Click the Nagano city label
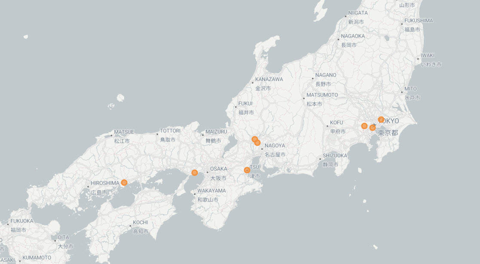Viewport: 480px width, 264px height. pos(326,75)
